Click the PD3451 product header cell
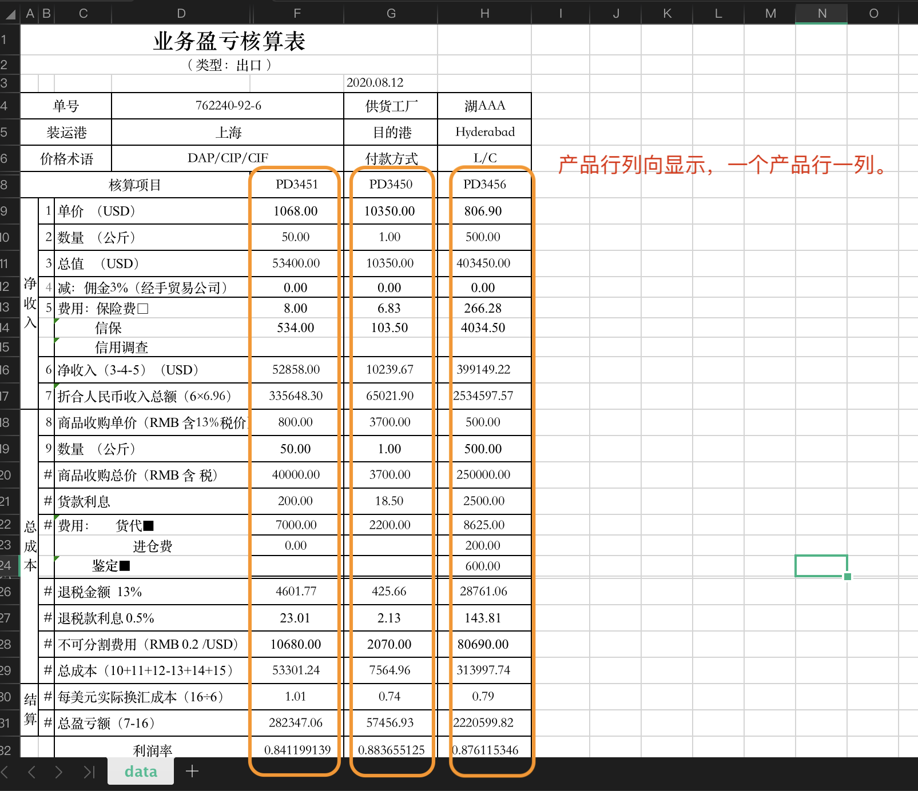Viewport: 918px width, 791px height. 296,185
